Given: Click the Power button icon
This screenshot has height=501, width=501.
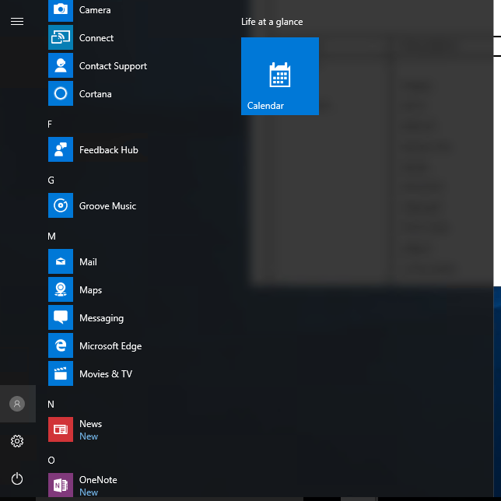Looking at the screenshot, I should coord(17,478).
